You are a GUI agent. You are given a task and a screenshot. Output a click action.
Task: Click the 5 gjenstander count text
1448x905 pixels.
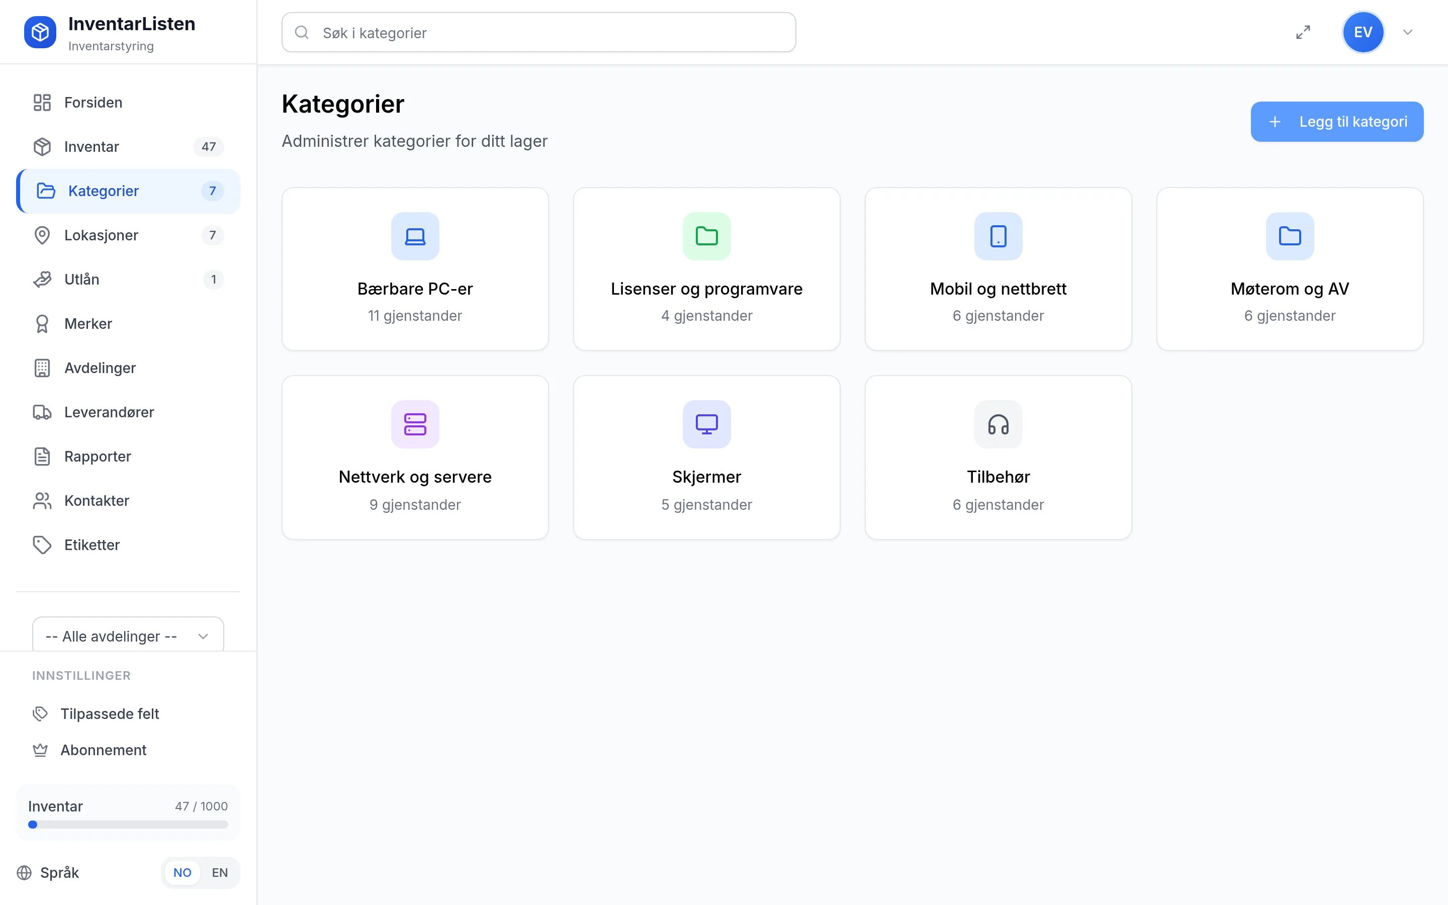tap(706, 505)
